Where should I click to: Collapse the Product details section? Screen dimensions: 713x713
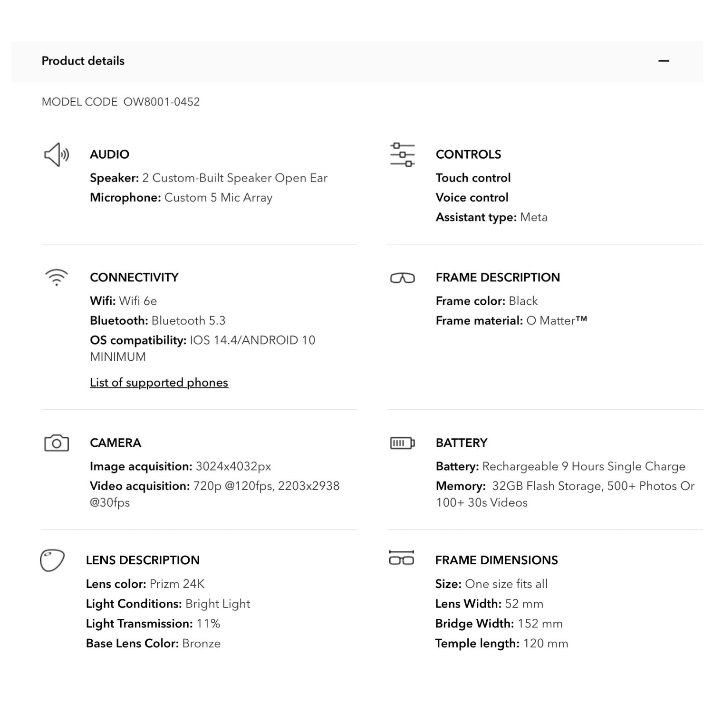click(x=664, y=61)
